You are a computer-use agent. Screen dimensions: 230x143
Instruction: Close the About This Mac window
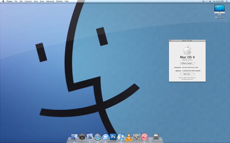pos(170,41)
